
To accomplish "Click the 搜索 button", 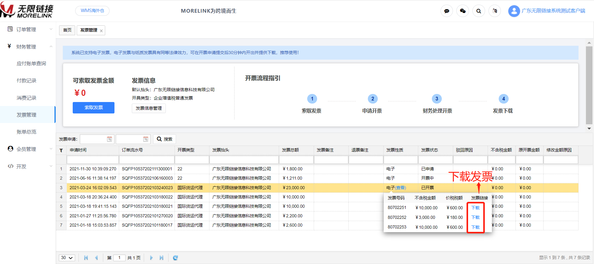I will [x=165, y=139].
